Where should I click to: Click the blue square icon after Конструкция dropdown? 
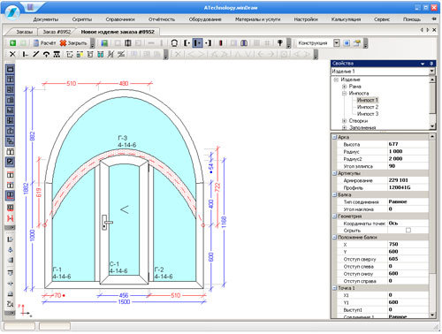pos(347,43)
